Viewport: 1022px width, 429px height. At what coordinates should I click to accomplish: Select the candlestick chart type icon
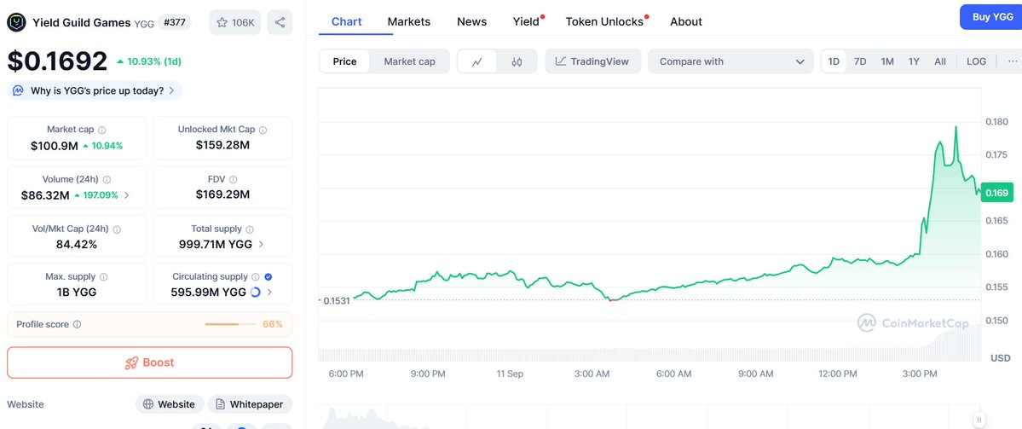point(517,62)
